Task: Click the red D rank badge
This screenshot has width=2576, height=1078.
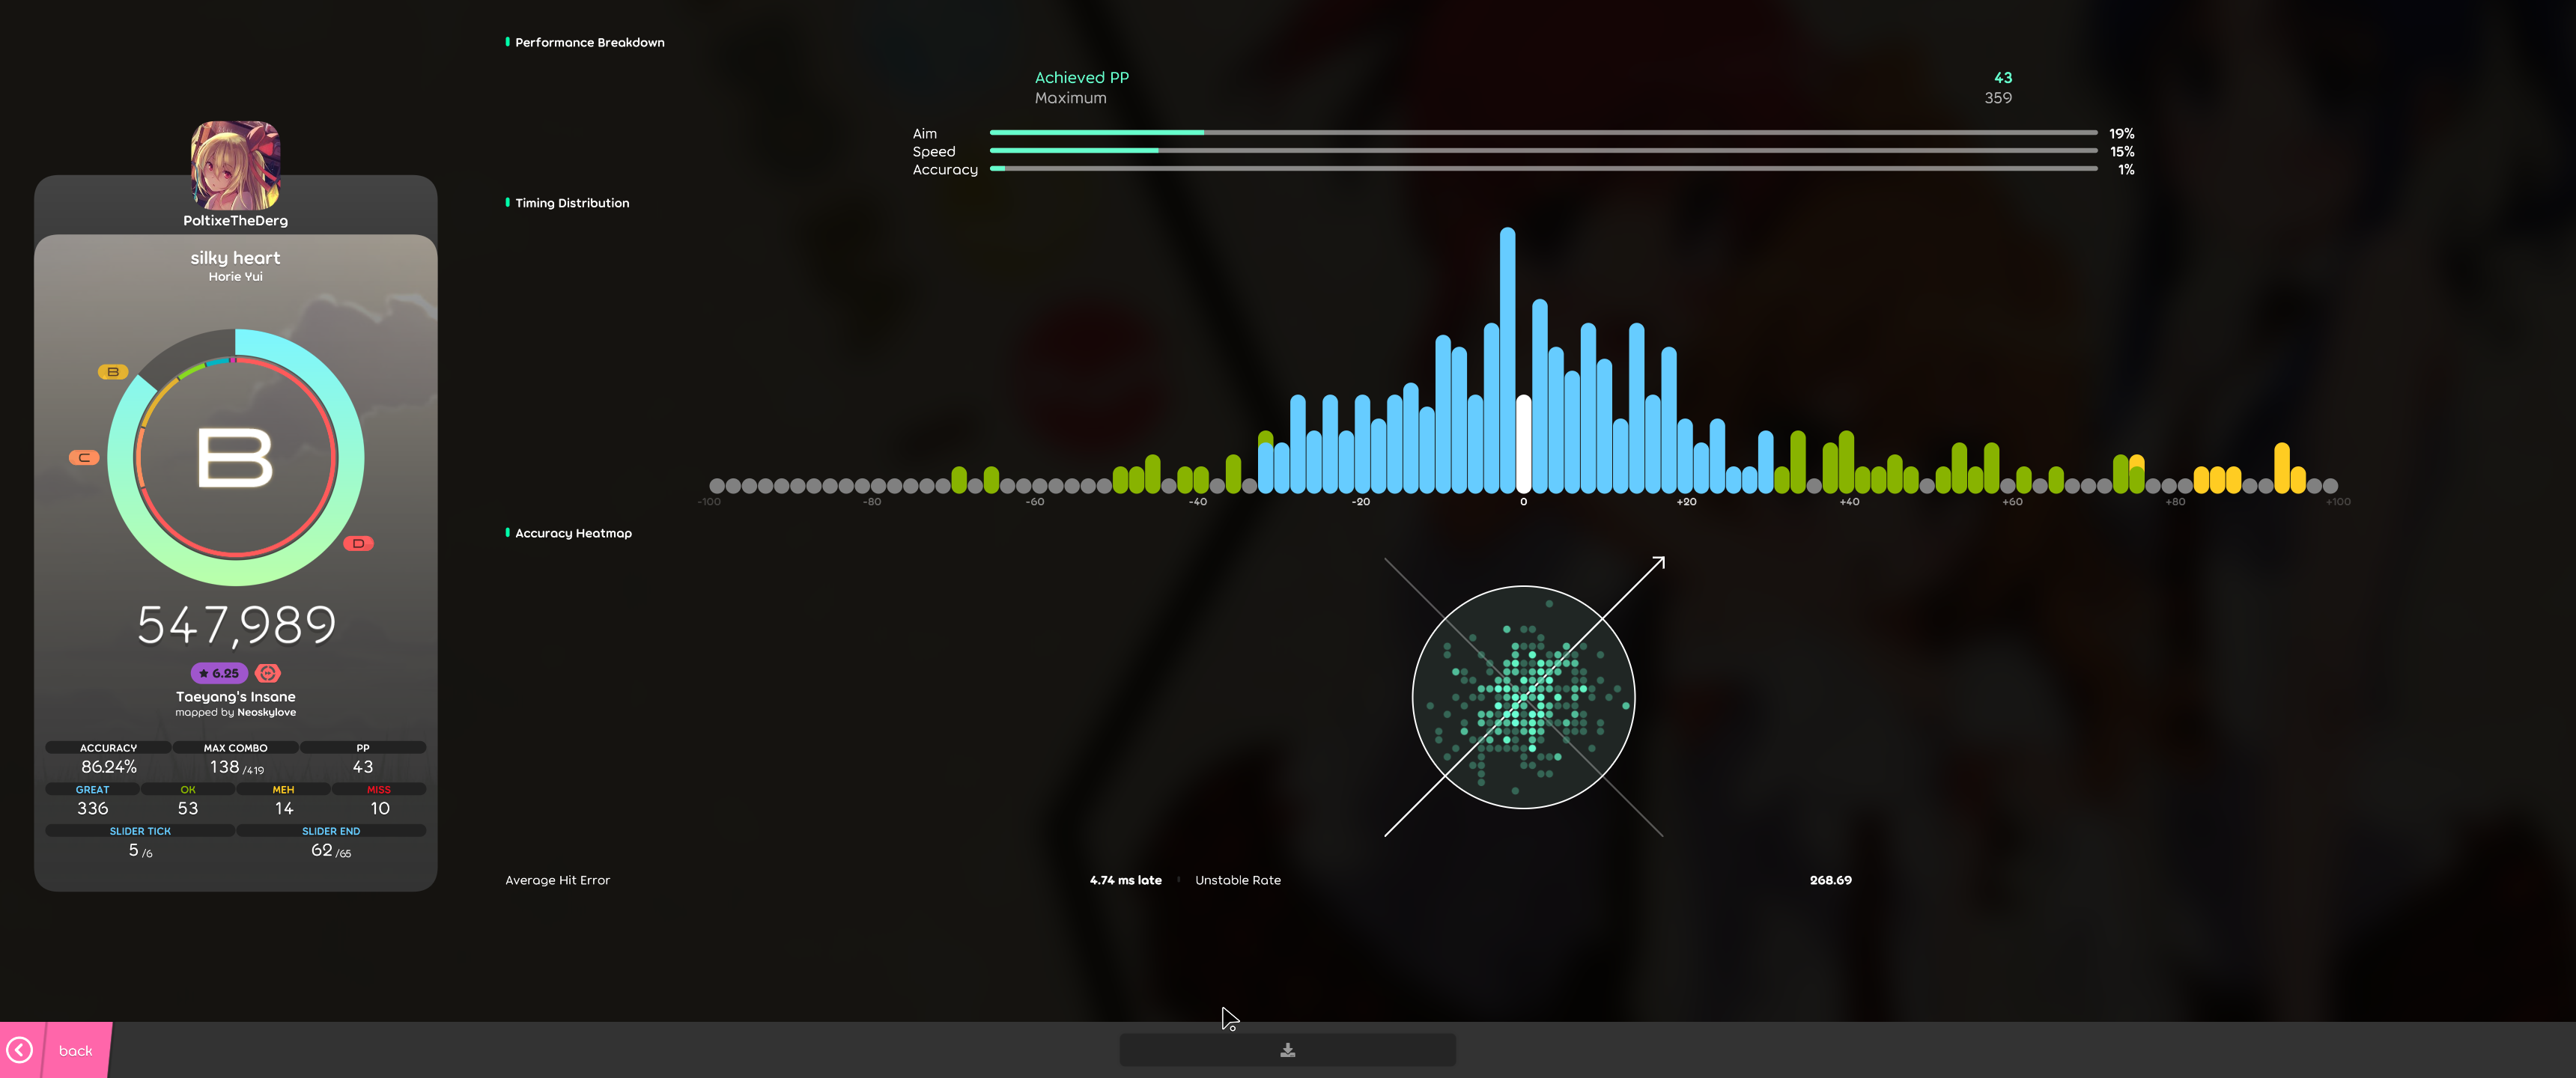Action: pos(358,544)
